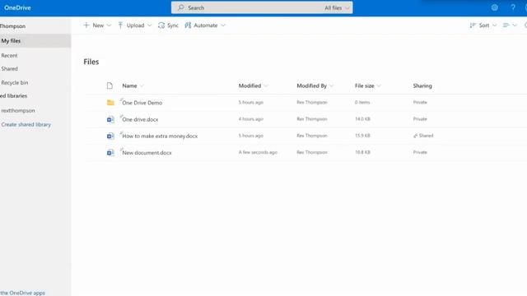
Task: Sort by Name column header
Action: tap(129, 86)
